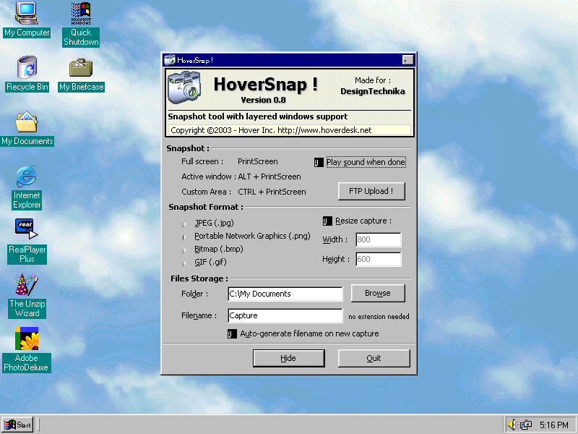Click the Folder path input field

(x=285, y=294)
